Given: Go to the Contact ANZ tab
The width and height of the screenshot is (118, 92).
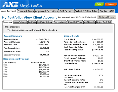Looking at the screenshot, I should 107,11.
